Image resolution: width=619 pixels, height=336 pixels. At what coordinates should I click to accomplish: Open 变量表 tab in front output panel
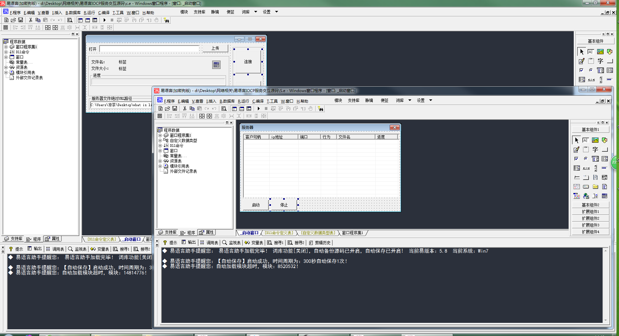pos(254,243)
